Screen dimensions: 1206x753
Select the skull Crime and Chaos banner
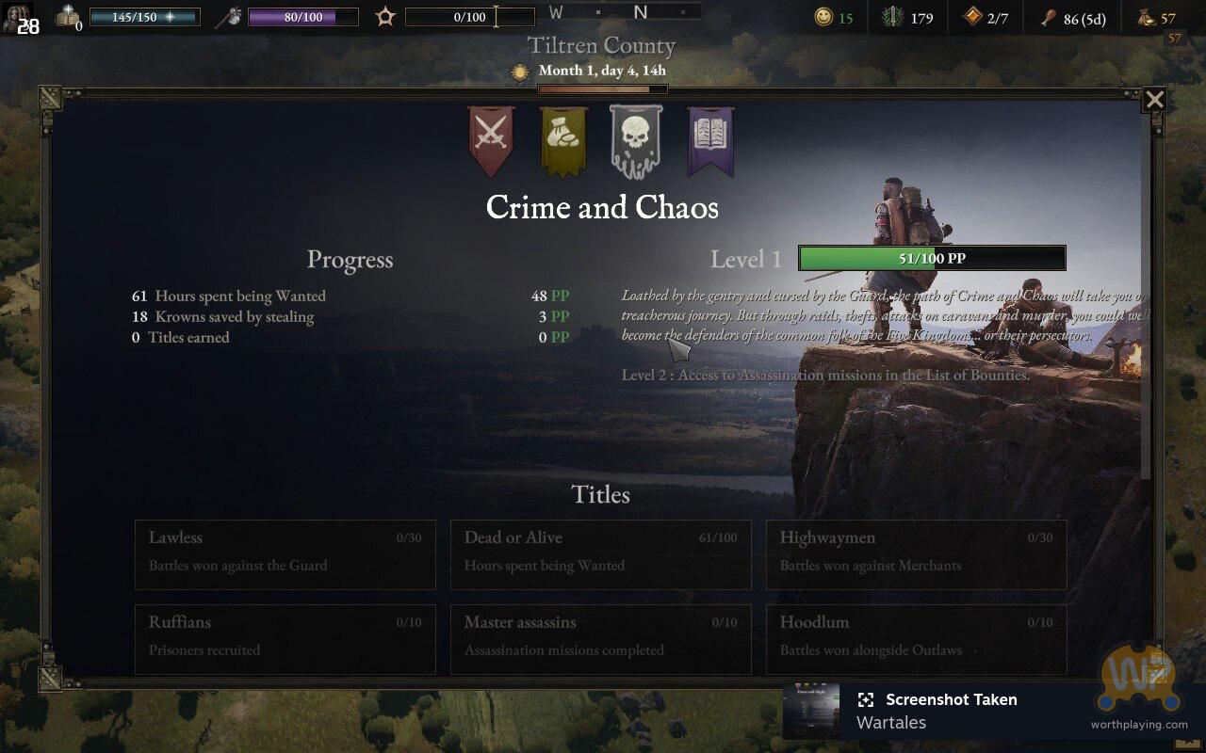pos(636,141)
